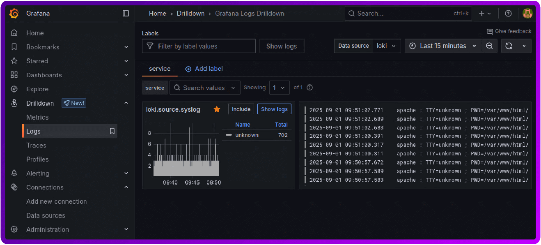This screenshot has height=245, width=541.
Task: Select the Alerting bell icon
Action: tap(14, 173)
